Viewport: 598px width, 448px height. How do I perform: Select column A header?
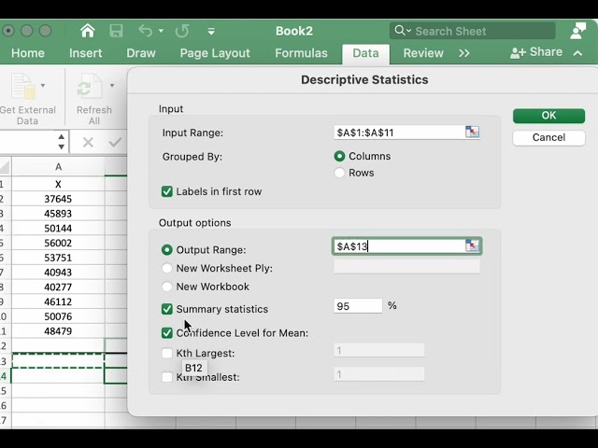click(58, 167)
